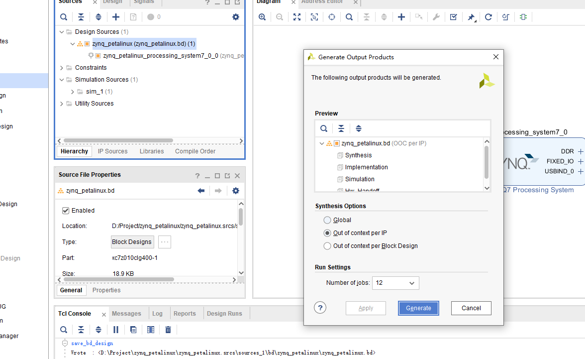Click search icon in Sources panel toolbar
585x359 pixels.
point(64,17)
